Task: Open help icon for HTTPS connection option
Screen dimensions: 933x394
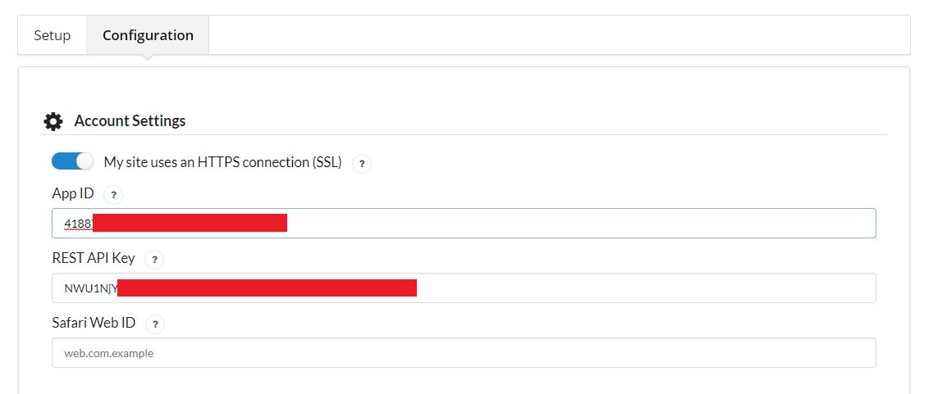Action: pyautogui.click(x=362, y=164)
